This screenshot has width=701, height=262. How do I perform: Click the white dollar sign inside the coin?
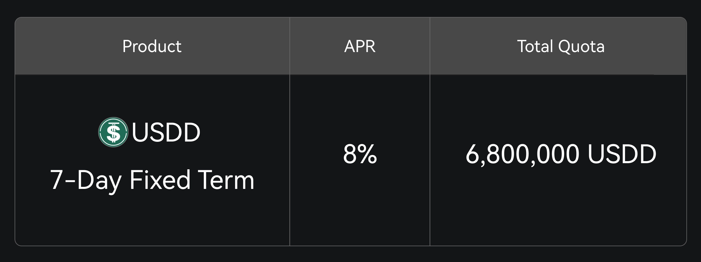pyautogui.click(x=113, y=133)
